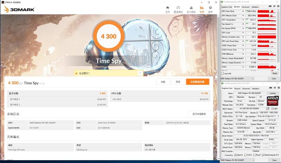This screenshot has height=163, width=281.
Task: Click the orange compare results online button
Action: pos(197,82)
